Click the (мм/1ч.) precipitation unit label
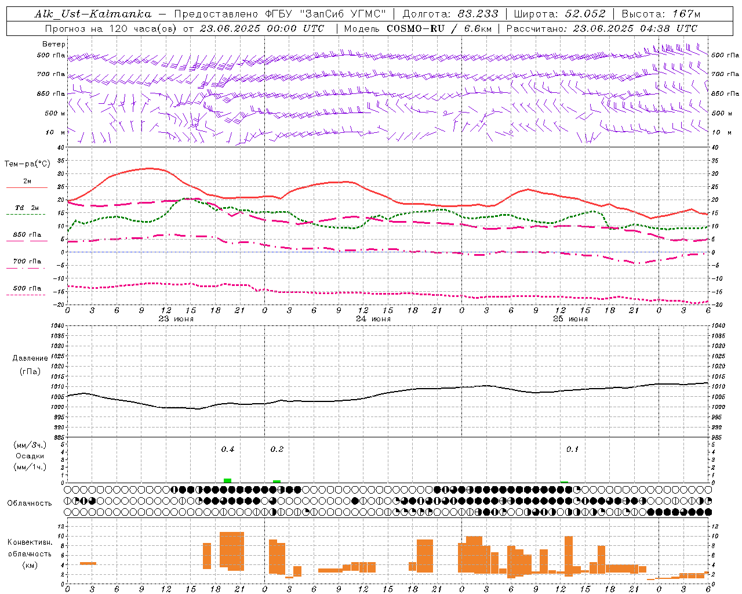Screen dimensions: 742x594 tap(30, 468)
